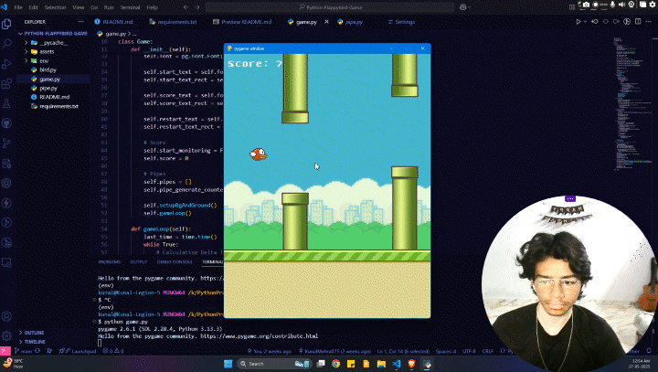This screenshot has width=658, height=372.
Task: Open the Terminal menu
Action: click(130, 7)
